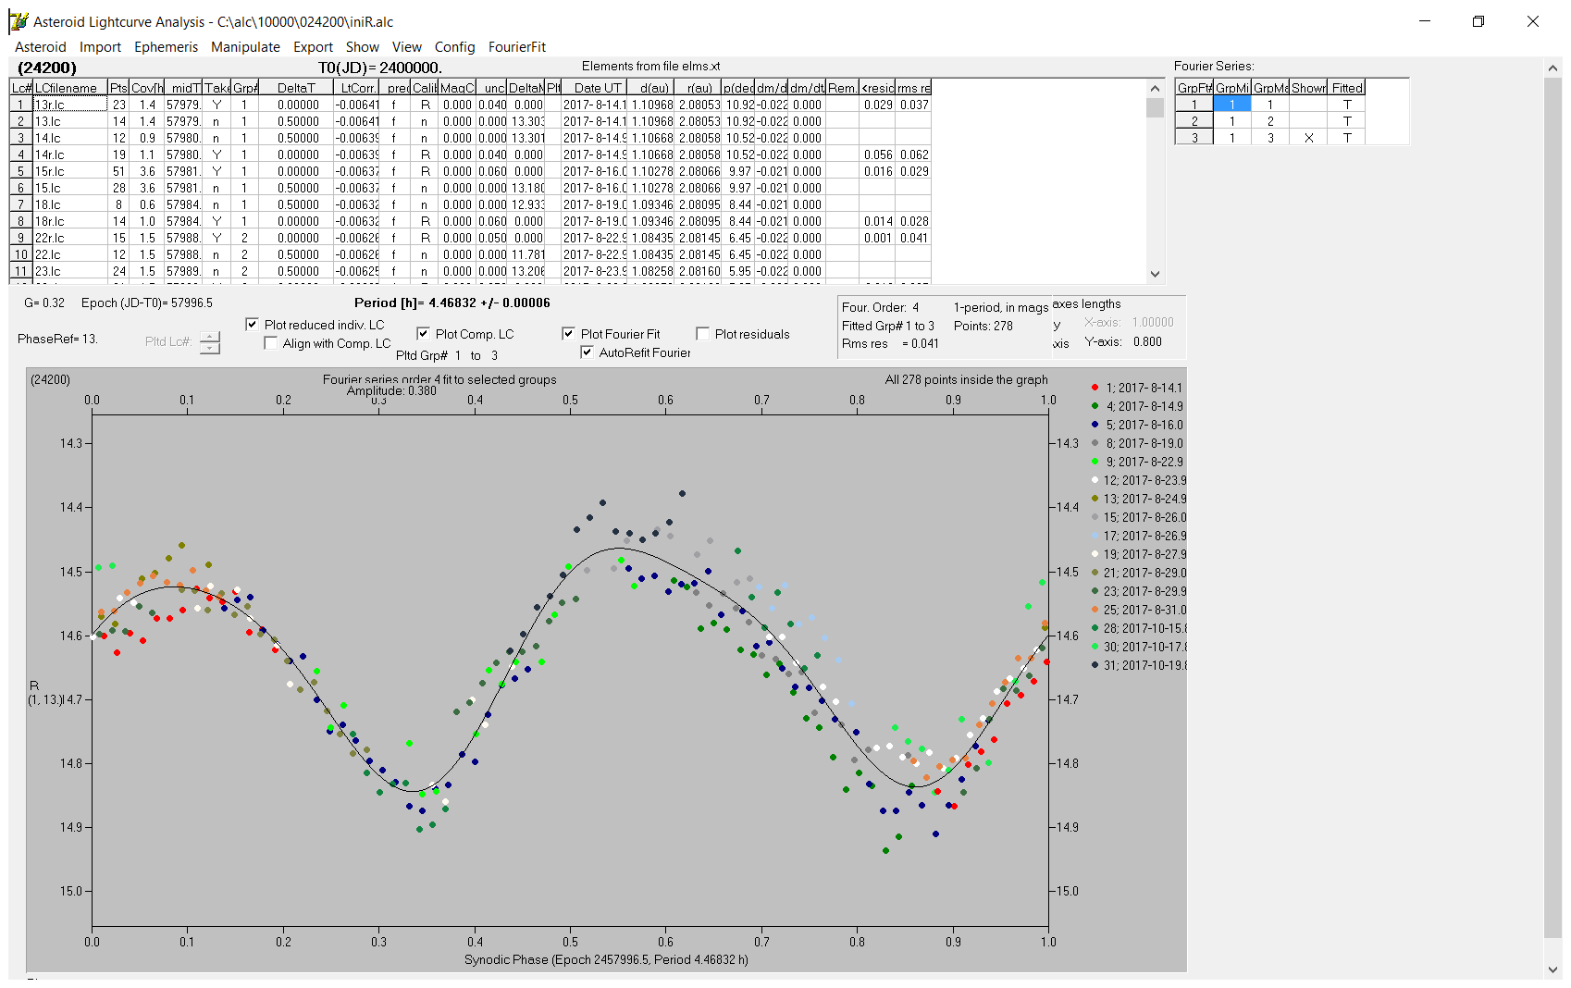Screen dimensions: 1571x988
Task: Open the Asteroid menu
Action: point(41,47)
